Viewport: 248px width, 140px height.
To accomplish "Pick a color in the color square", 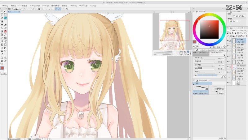I will click(x=209, y=29).
